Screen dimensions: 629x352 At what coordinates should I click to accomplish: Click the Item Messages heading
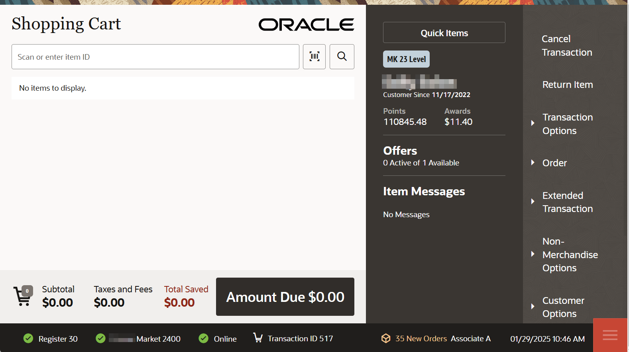coord(424,191)
